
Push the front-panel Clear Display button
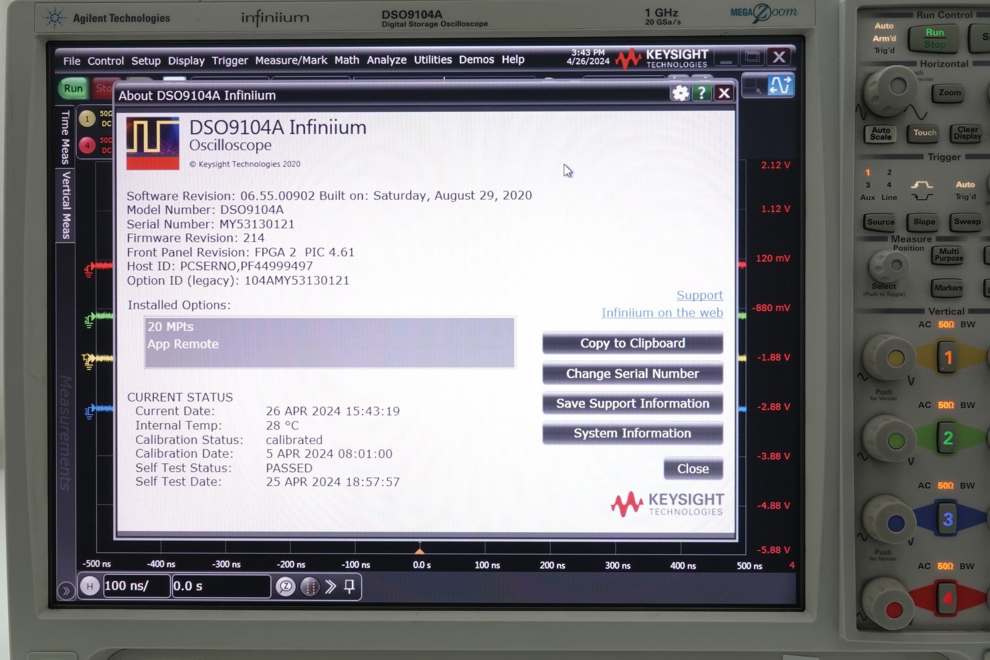coord(967,133)
